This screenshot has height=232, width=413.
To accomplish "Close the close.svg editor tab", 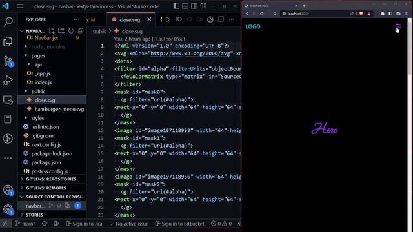I will click(149, 19).
